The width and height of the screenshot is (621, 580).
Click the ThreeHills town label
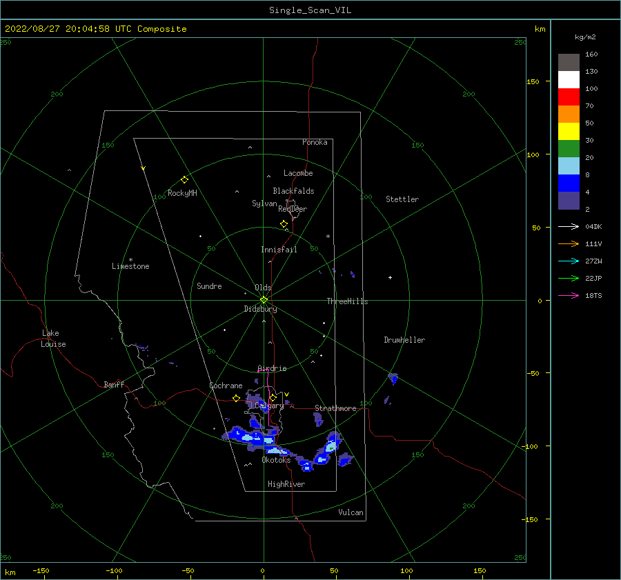coord(347,301)
